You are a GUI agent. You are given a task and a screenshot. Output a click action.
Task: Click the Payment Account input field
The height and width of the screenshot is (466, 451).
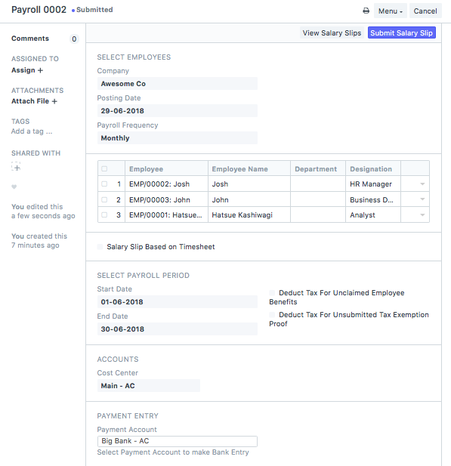tap(178, 441)
